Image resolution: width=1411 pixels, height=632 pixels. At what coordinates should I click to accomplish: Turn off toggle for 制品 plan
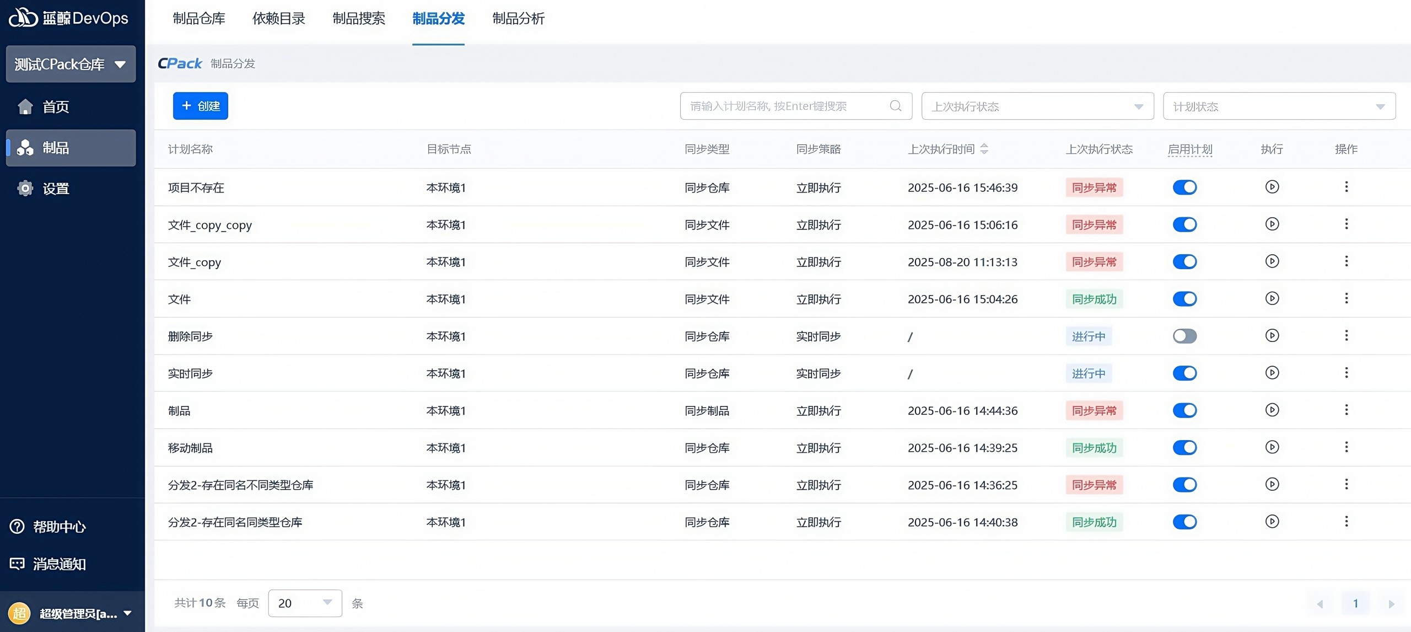[1184, 410]
